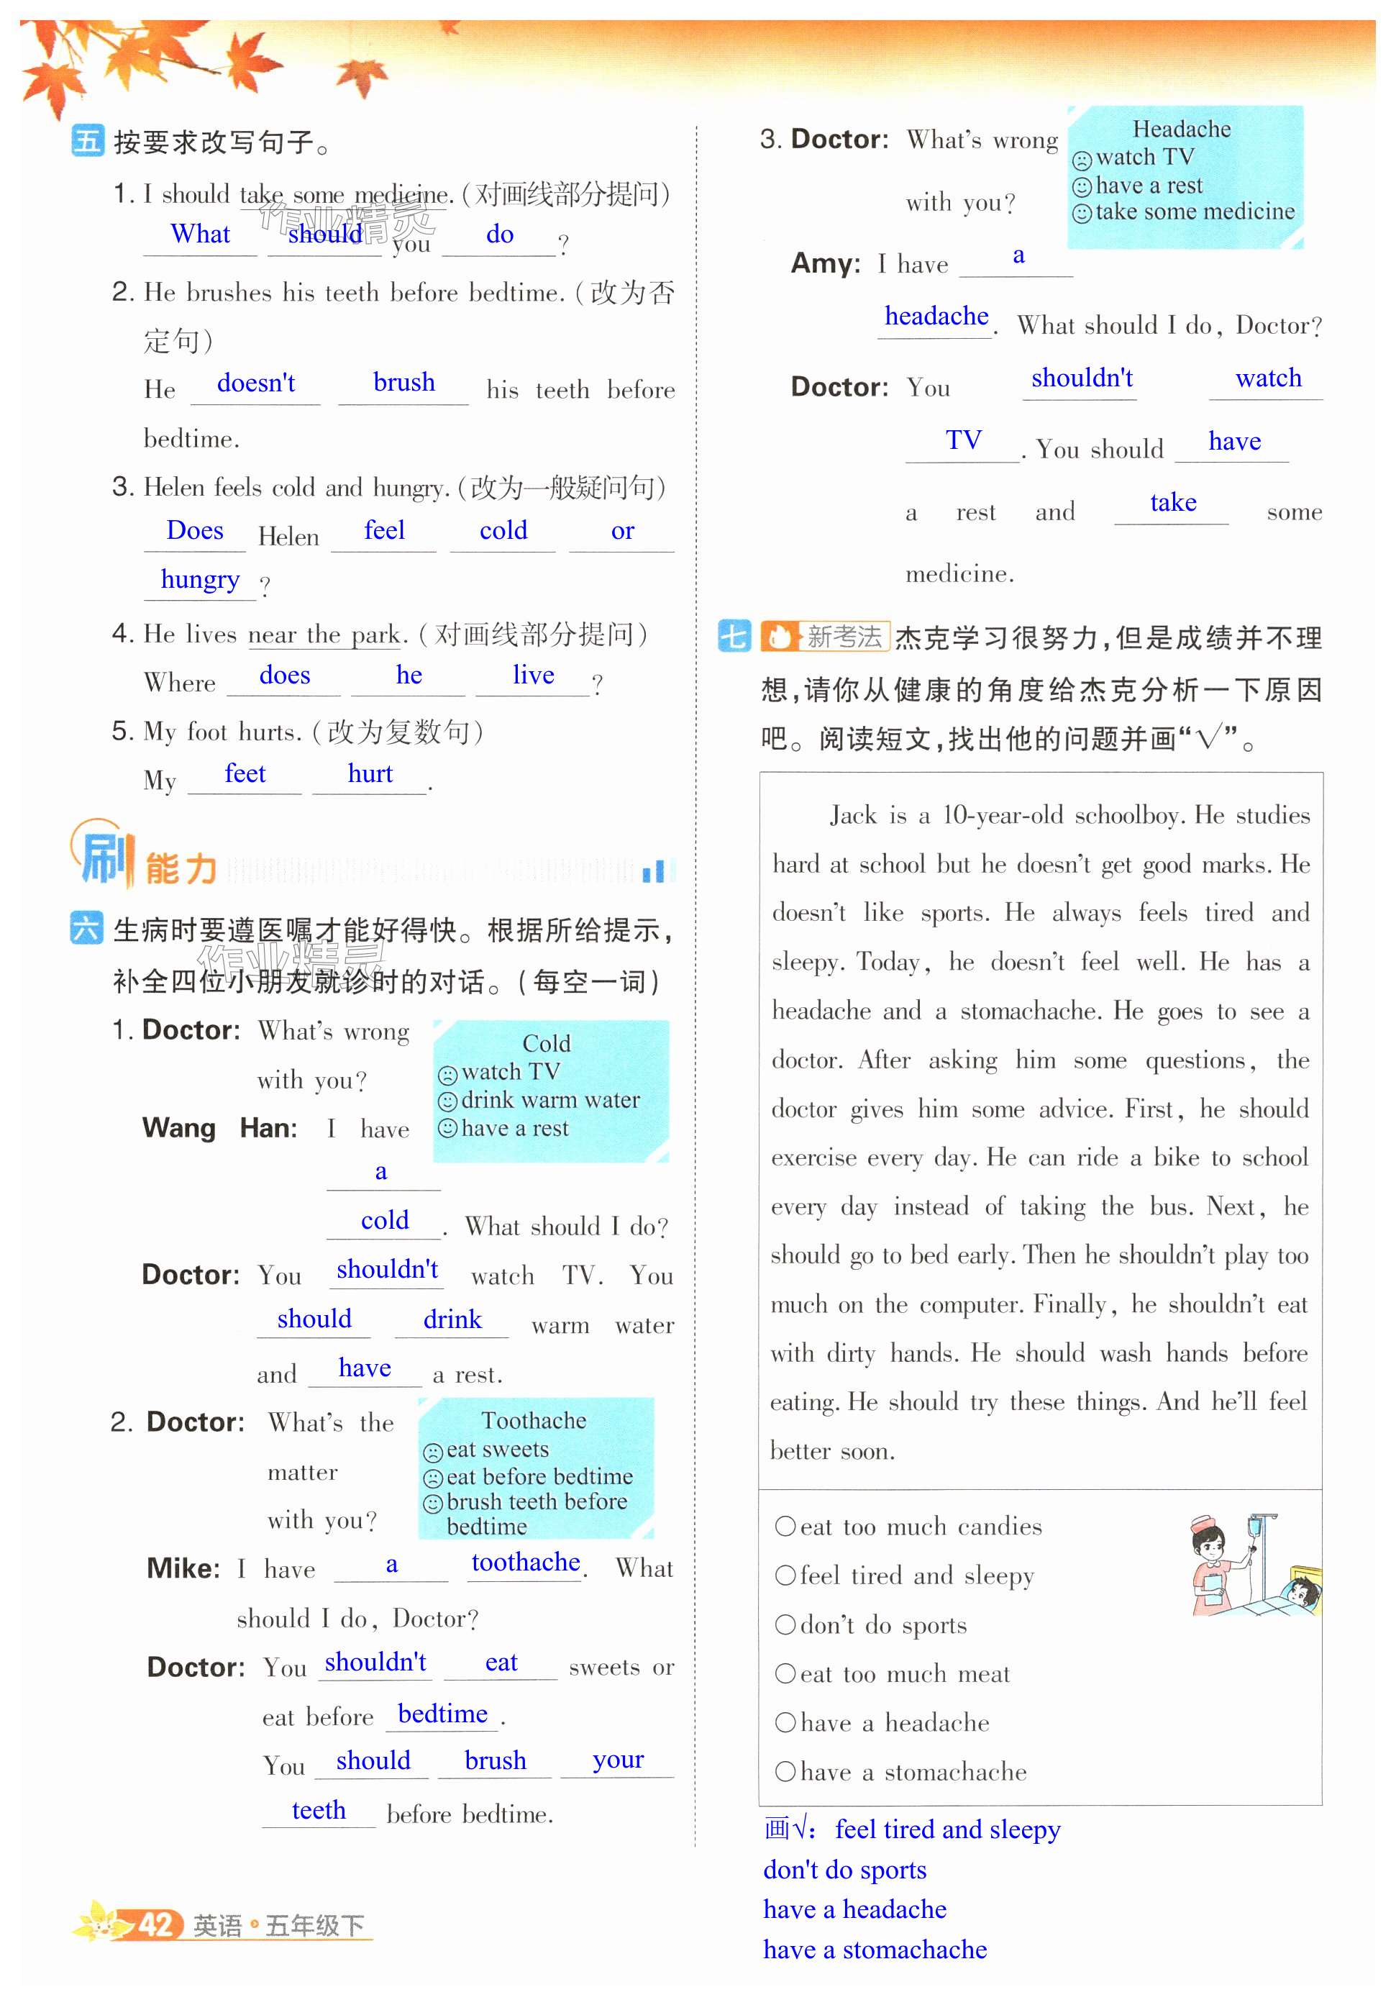Click the smiley beside take some medicine
The image size is (1396, 2005).
pyautogui.click(x=1082, y=213)
